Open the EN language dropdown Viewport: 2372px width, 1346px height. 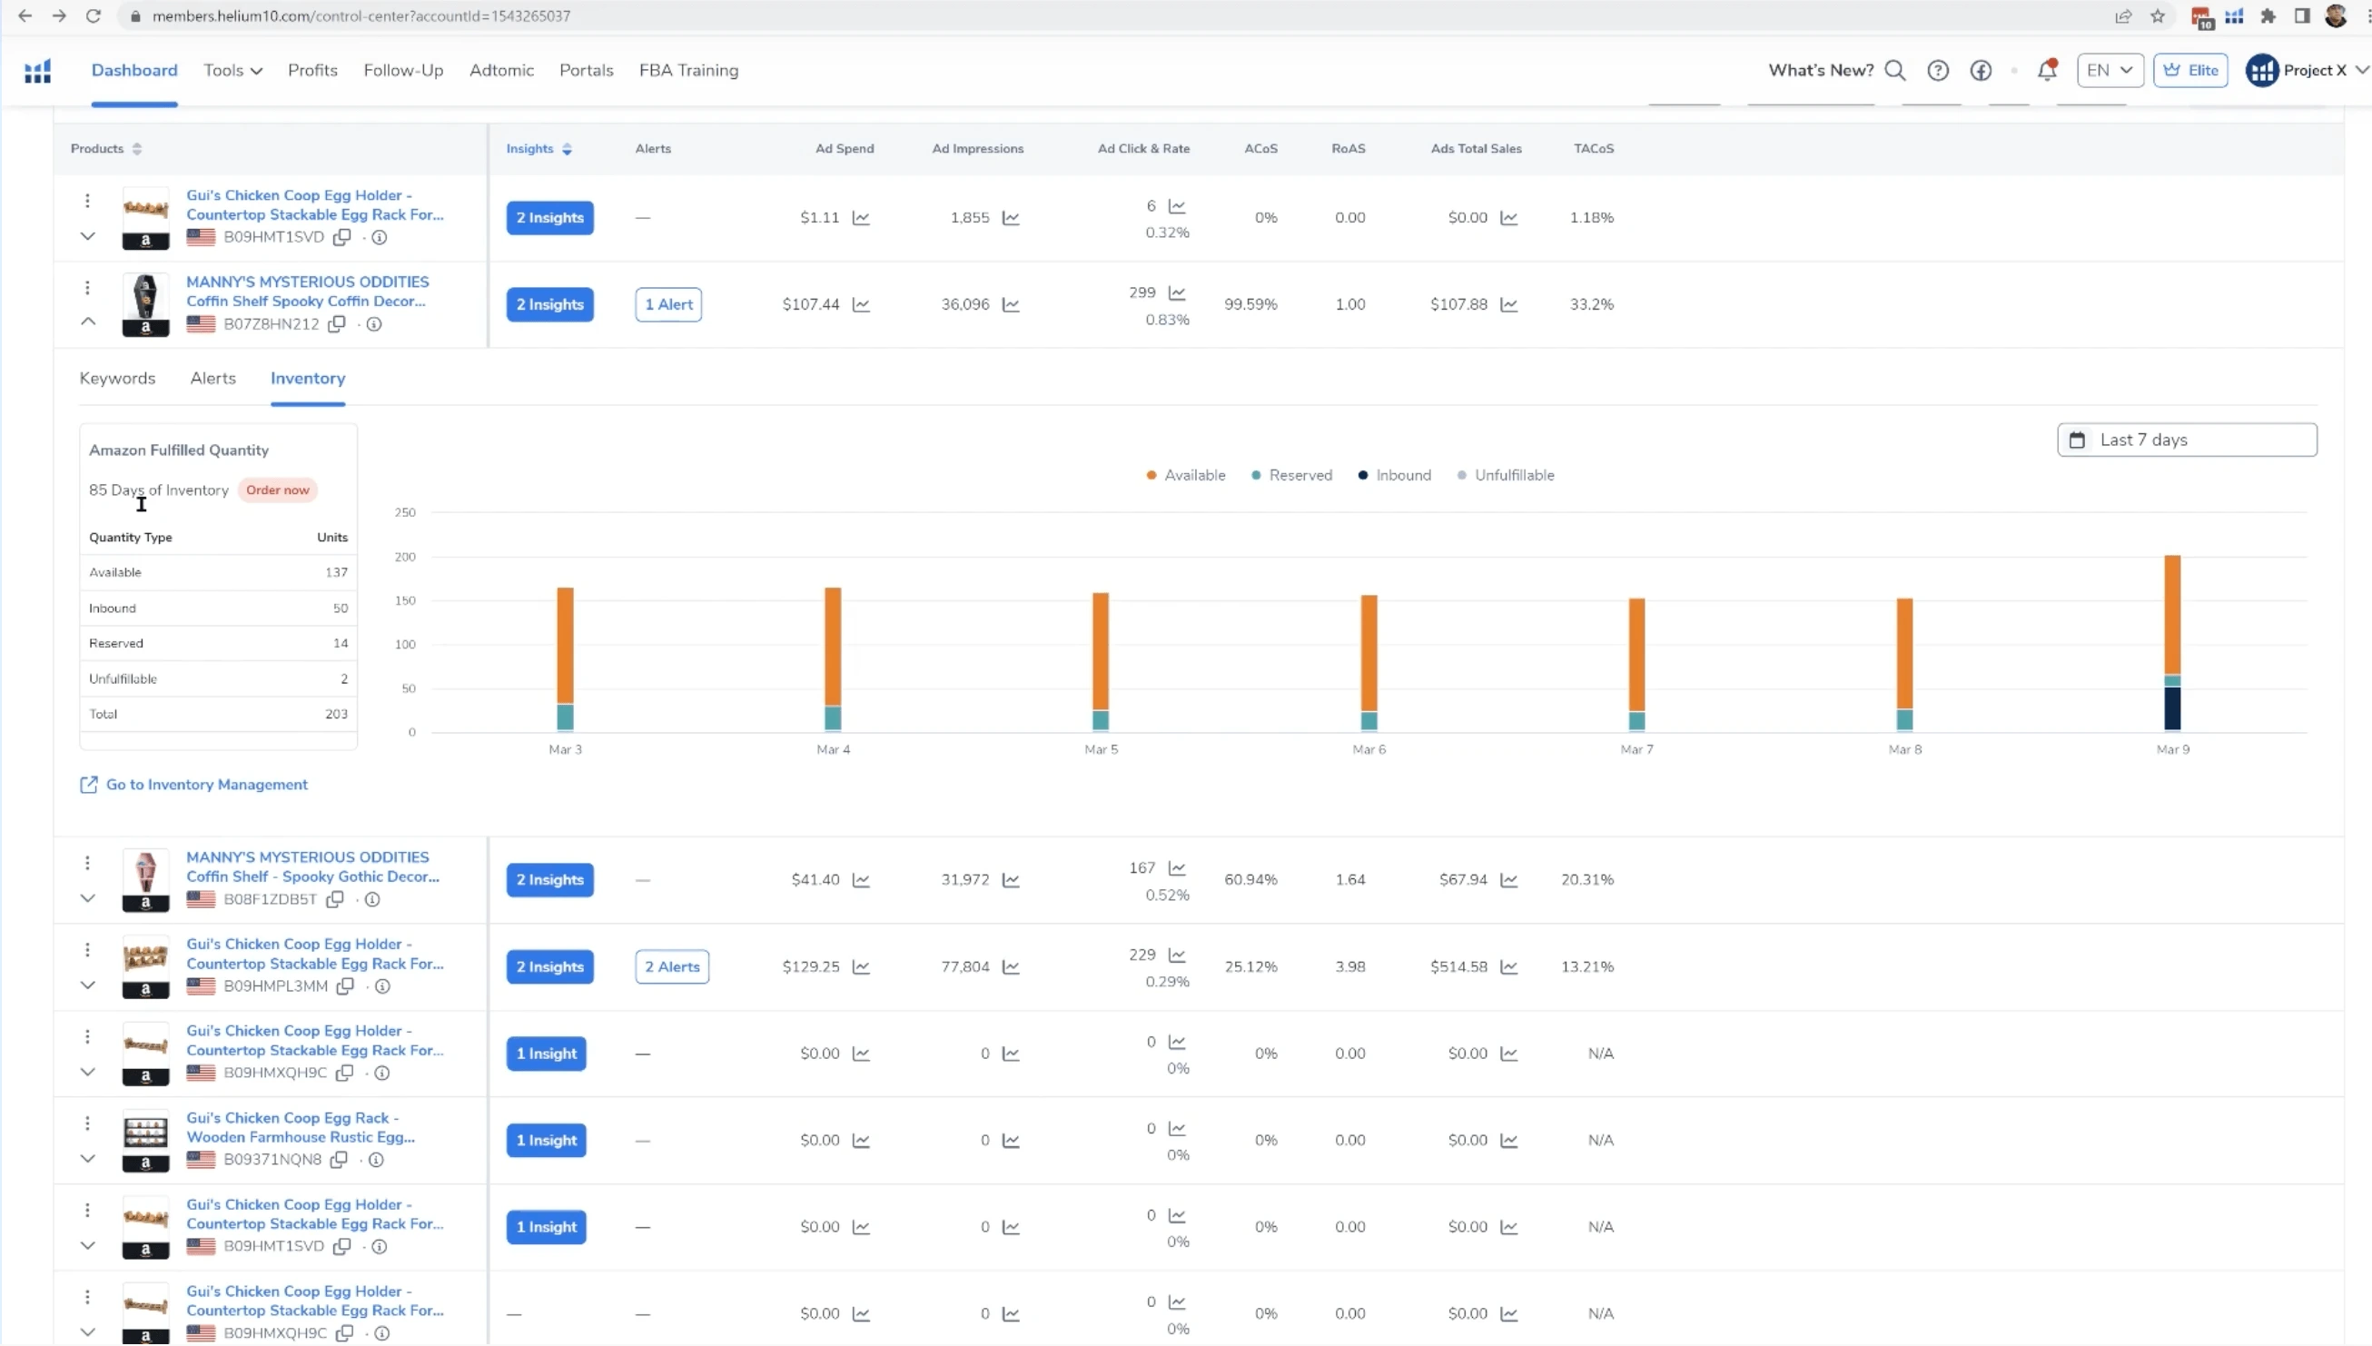pyautogui.click(x=2110, y=70)
